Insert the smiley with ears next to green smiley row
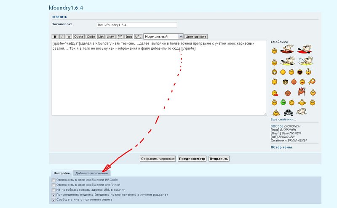 [302, 102]
